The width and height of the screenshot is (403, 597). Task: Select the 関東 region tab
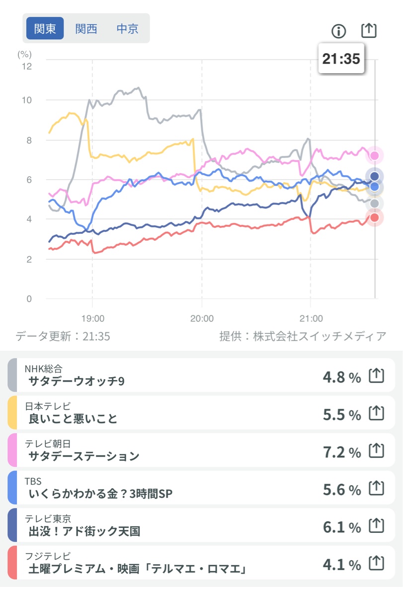[x=45, y=29]
